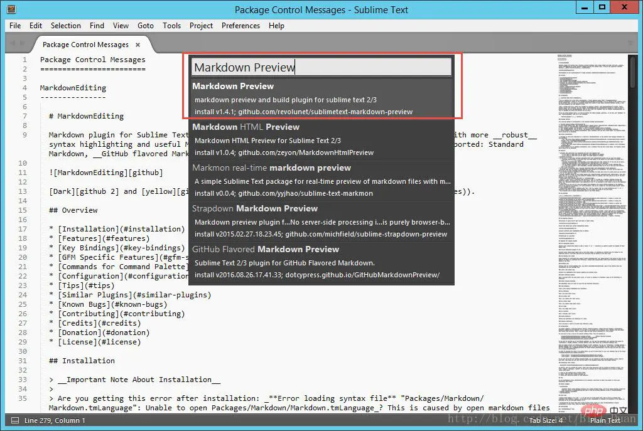Open the Tab Size: 4 selector
Viewport: 643px width, 431px height.
click(x=546, y=420)
